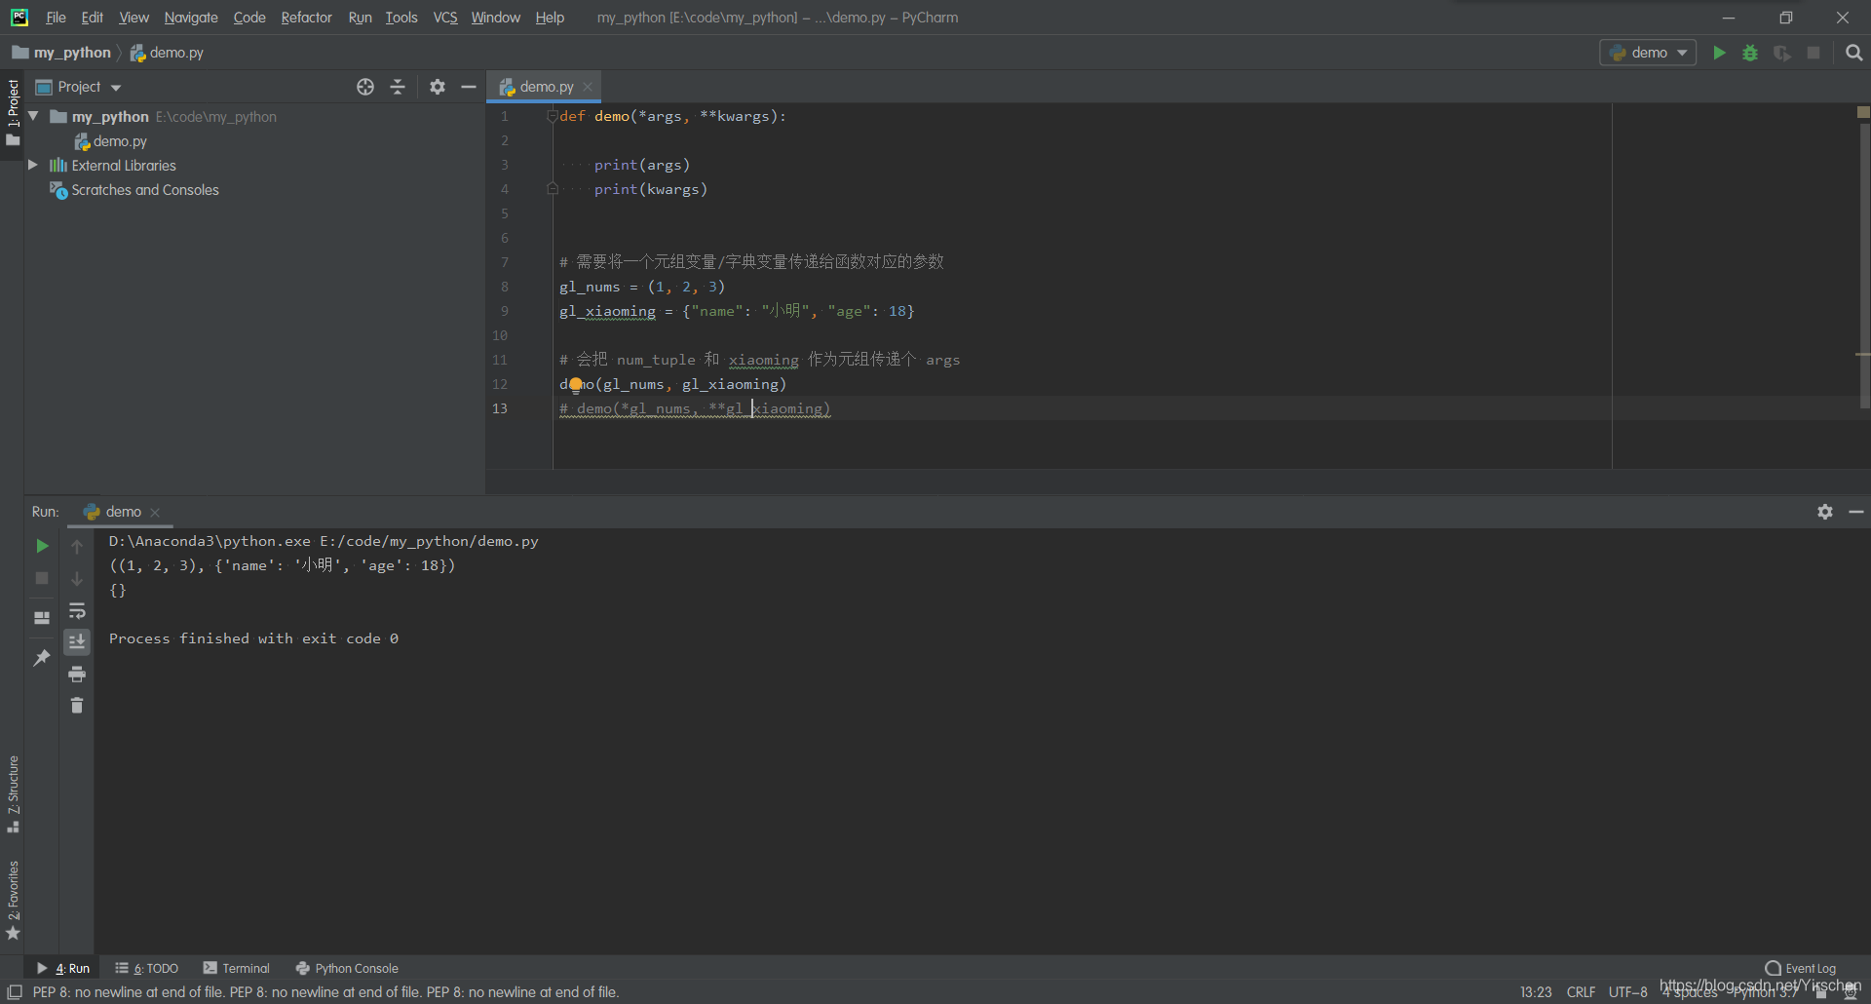
Task: Collapse all in the Project panel
Action: pyautogui.click(x=398, y=87)
